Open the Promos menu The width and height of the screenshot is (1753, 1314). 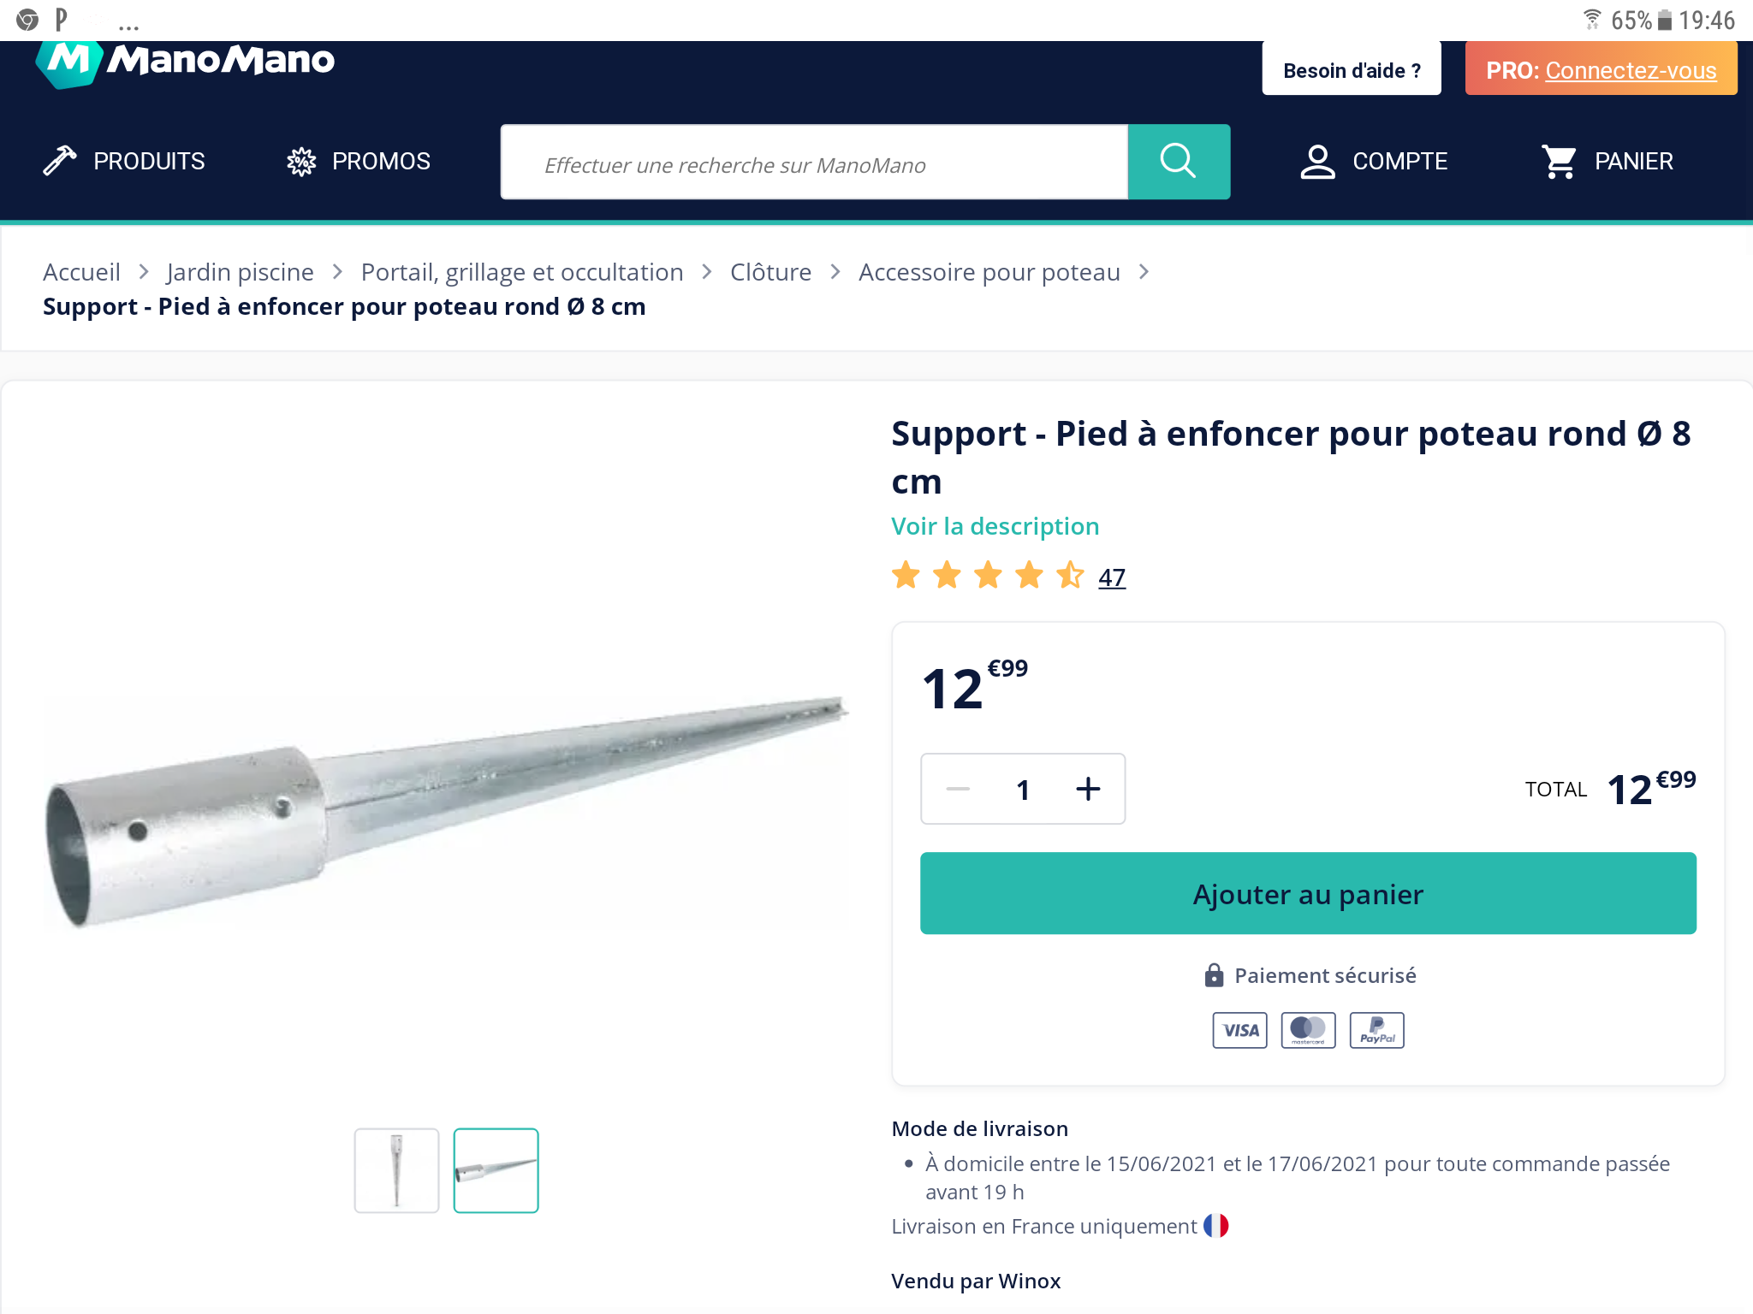tap(381, 161)
